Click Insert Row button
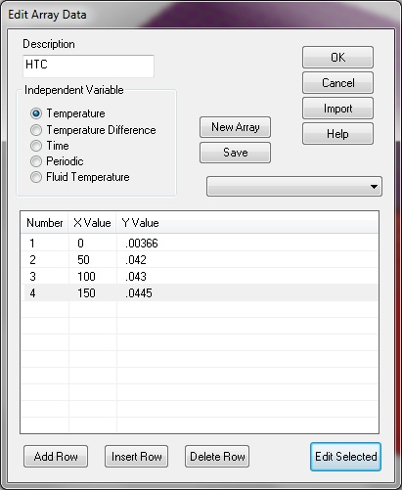The image size is (402, 490). (x=136, y=457)
